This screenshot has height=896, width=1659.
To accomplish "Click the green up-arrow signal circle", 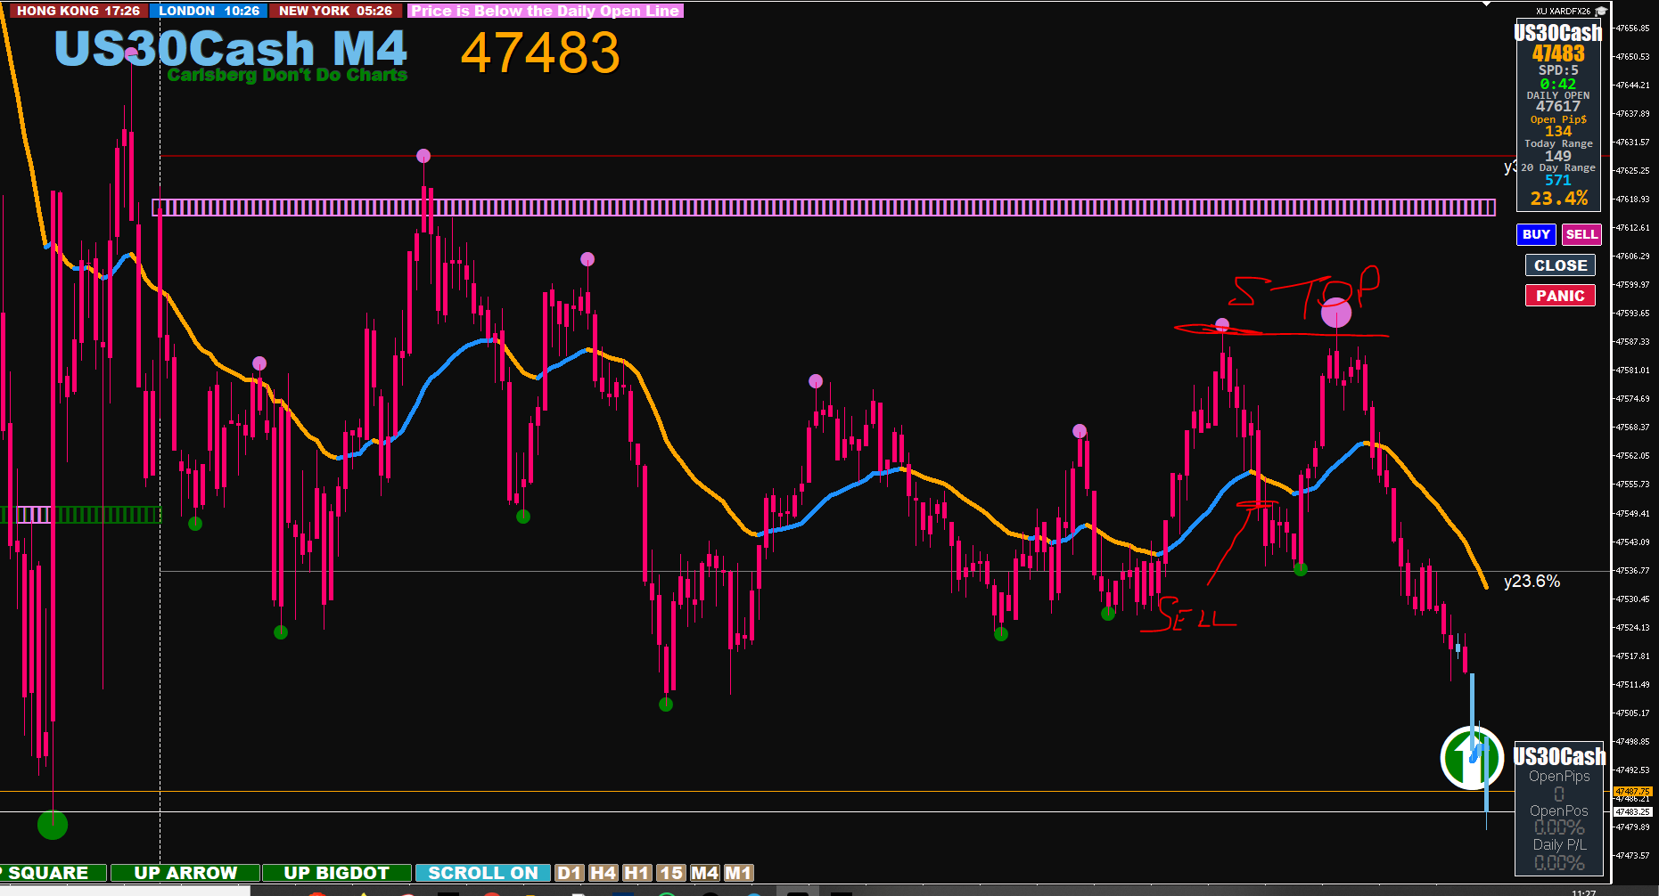I will [1471, 758].
